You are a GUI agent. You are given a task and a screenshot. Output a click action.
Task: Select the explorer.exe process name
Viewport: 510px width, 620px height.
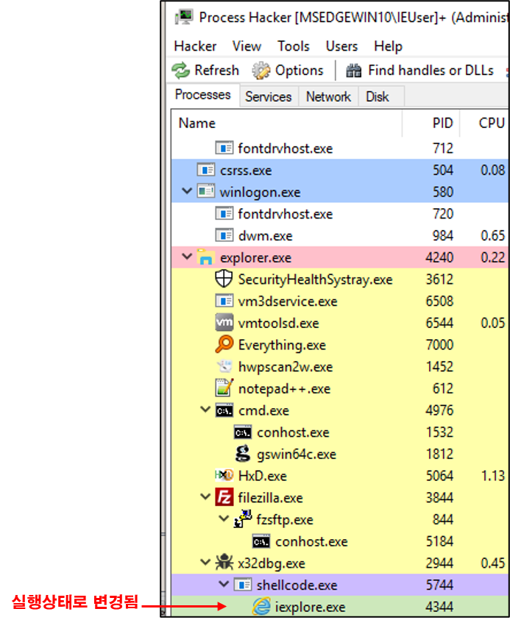255,258
